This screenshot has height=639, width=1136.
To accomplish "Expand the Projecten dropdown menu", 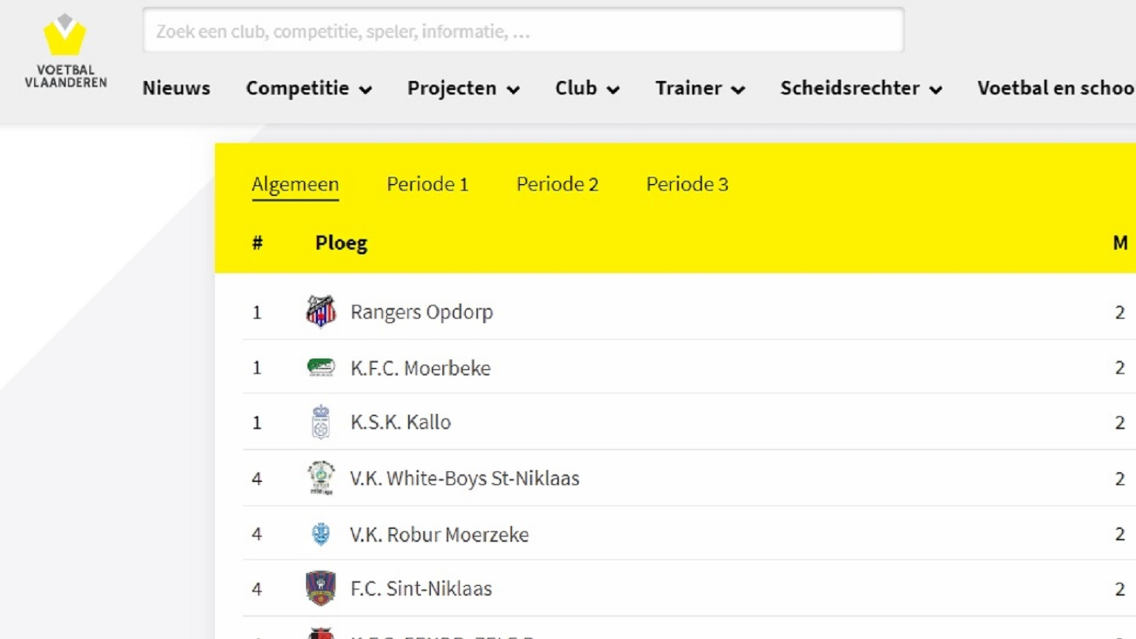I will pyautogui.click(x=464, y=88).
